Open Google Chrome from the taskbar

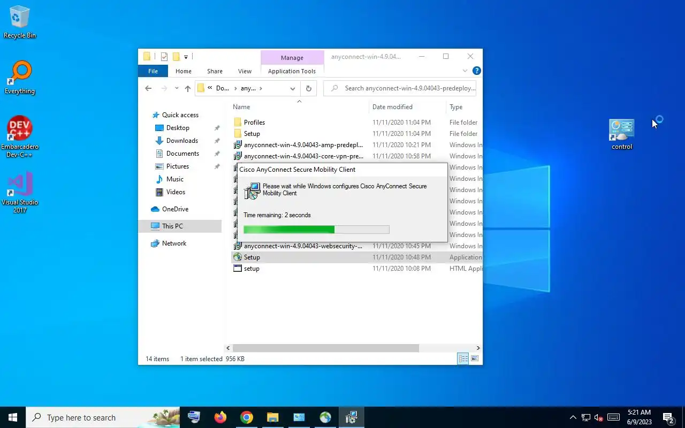pyautogui.click(x=246, y=417)
